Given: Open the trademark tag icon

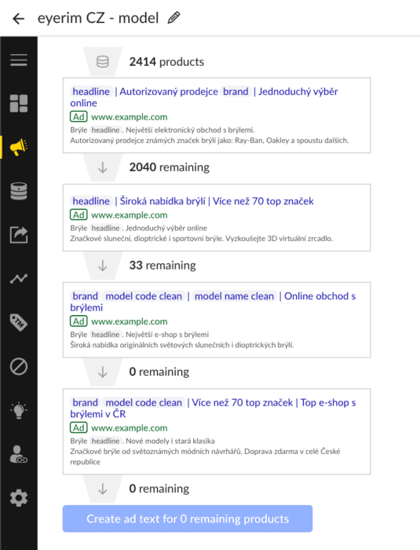Looking at the screenshot, I should point(19,322).
